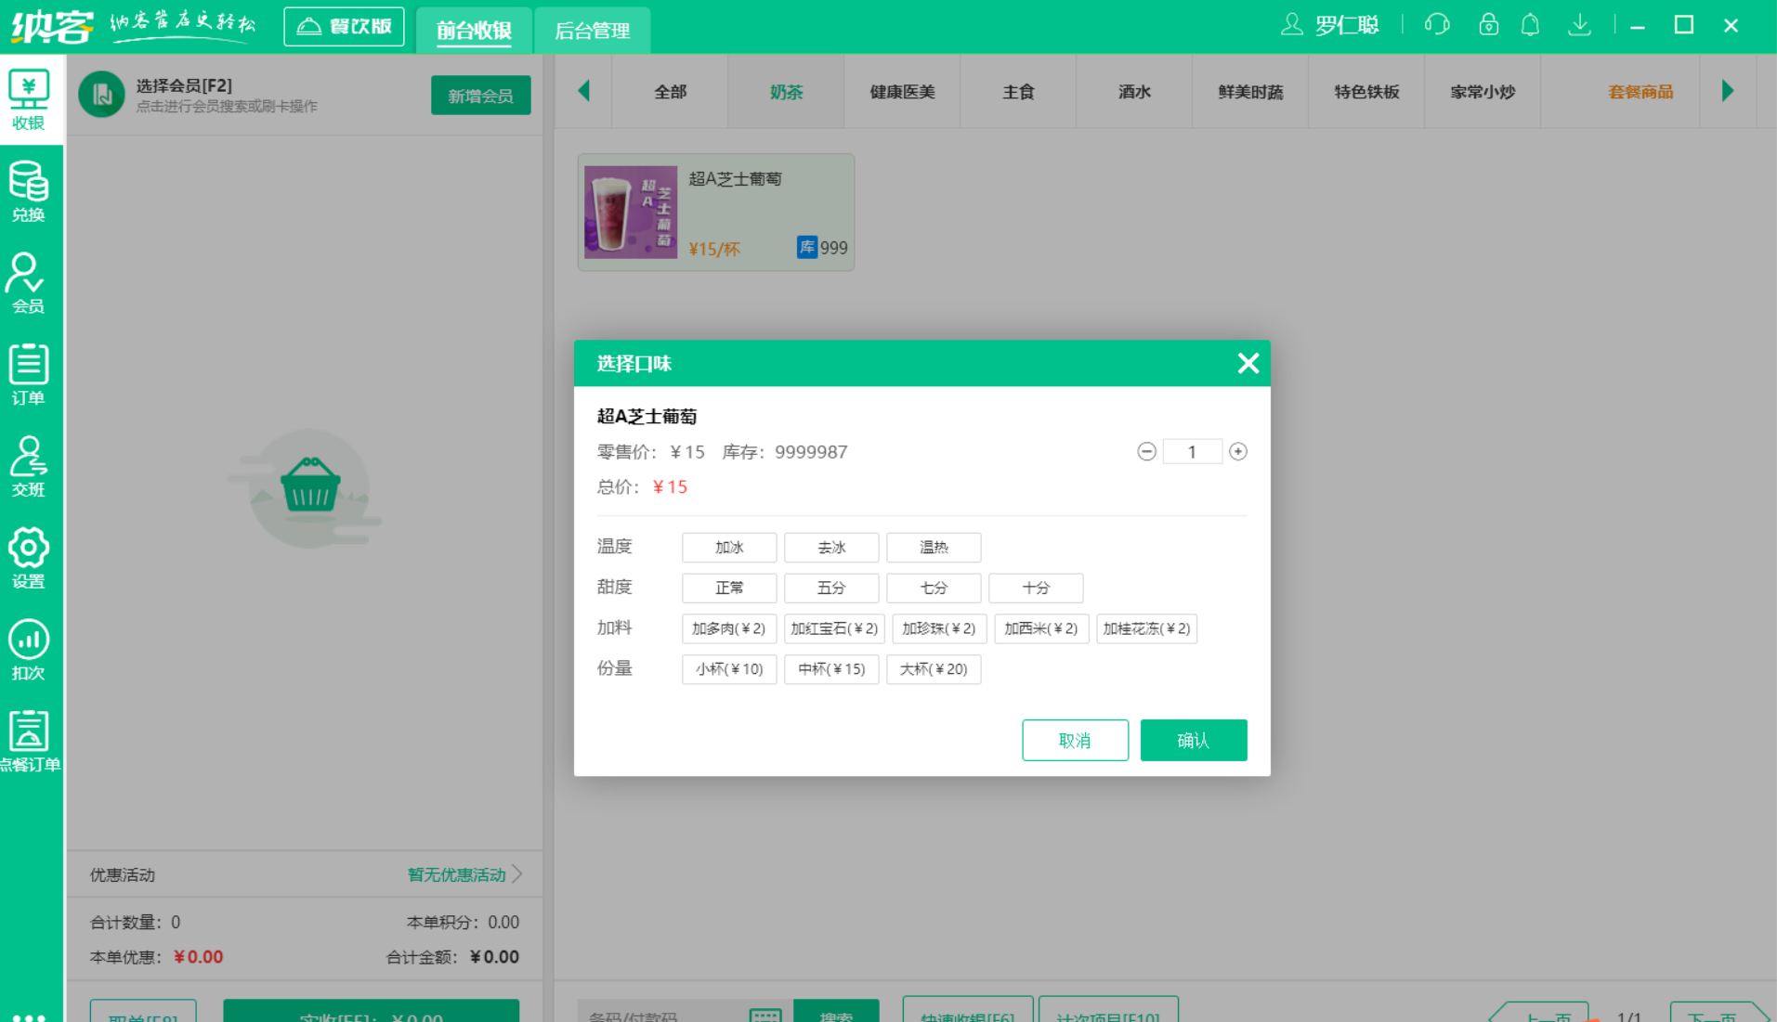The image size is (1777, 1022).
Task: Click the 新增会员 add-member button
Action: [480, 95]
